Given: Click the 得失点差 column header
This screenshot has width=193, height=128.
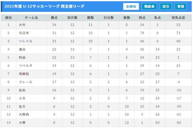Looking at the screenshot, I should pyautogui.click(x=178, y=18).
